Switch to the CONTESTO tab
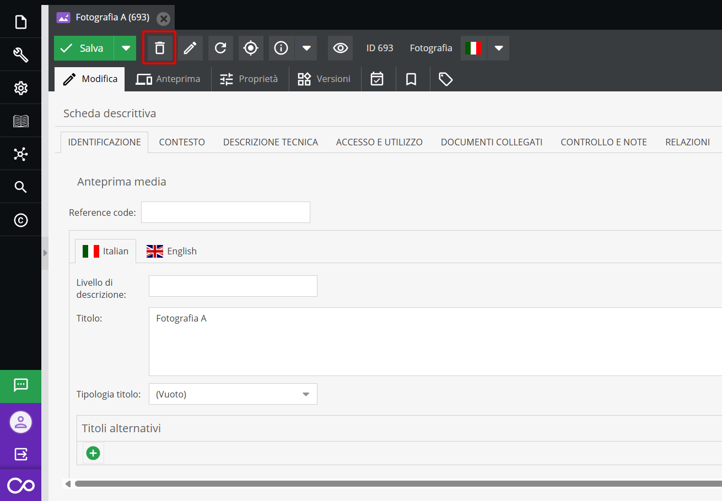Viewport: 722px width, 501px height. pos(182,142)
